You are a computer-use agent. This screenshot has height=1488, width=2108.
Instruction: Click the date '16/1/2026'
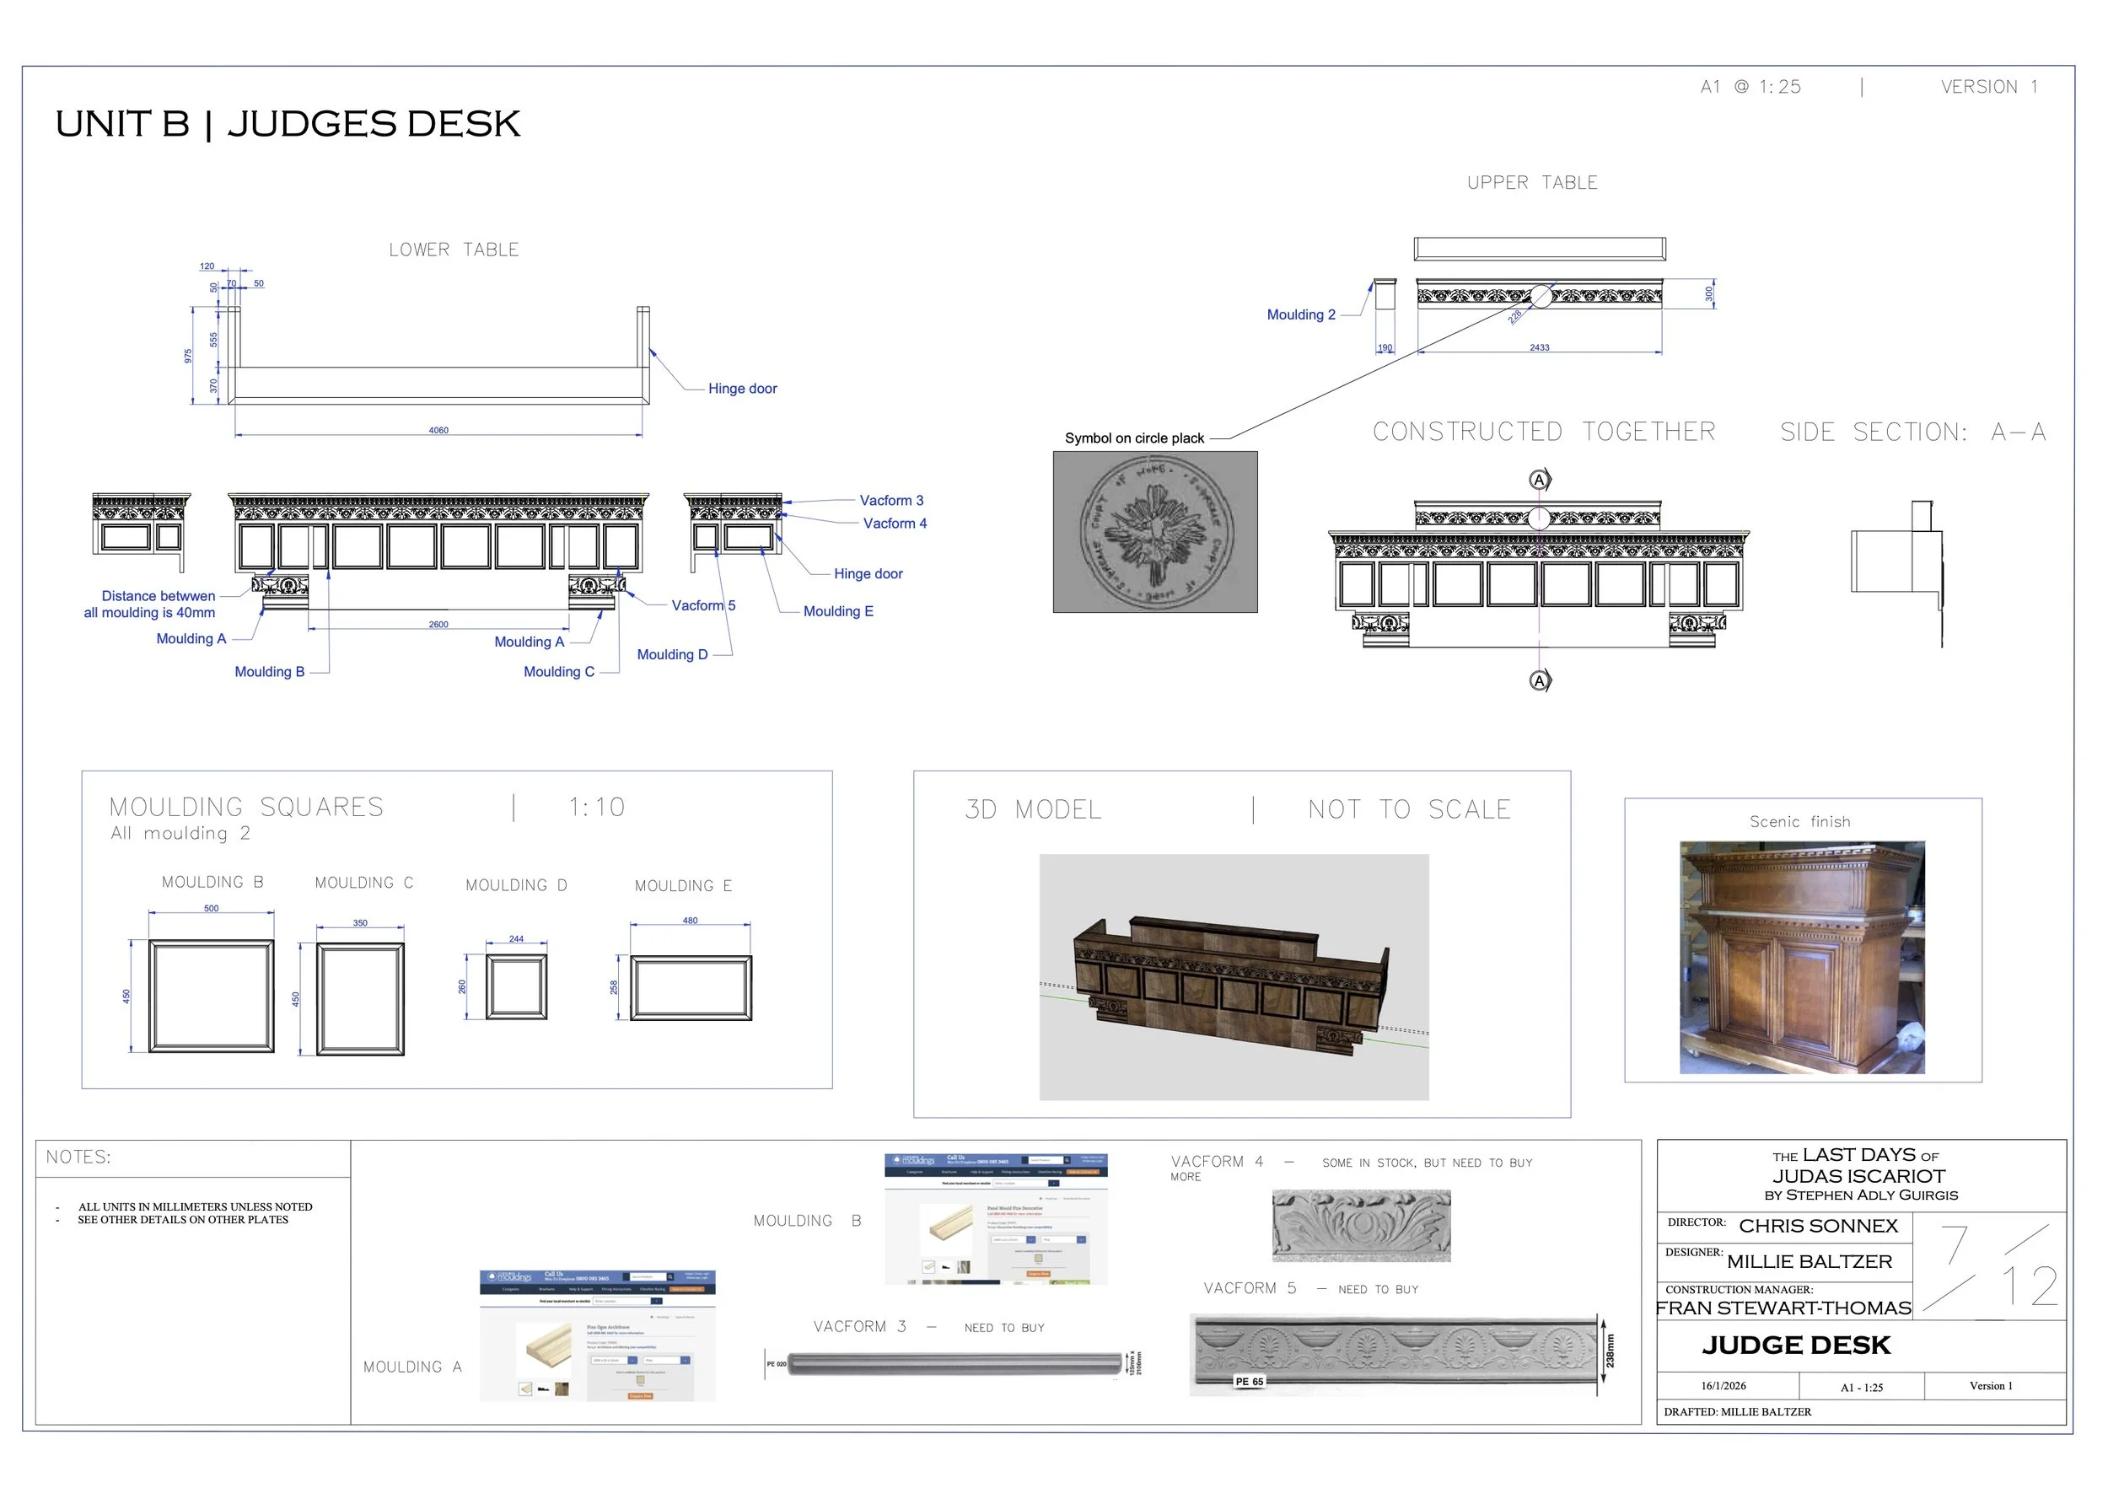tap(1724, 1386)
